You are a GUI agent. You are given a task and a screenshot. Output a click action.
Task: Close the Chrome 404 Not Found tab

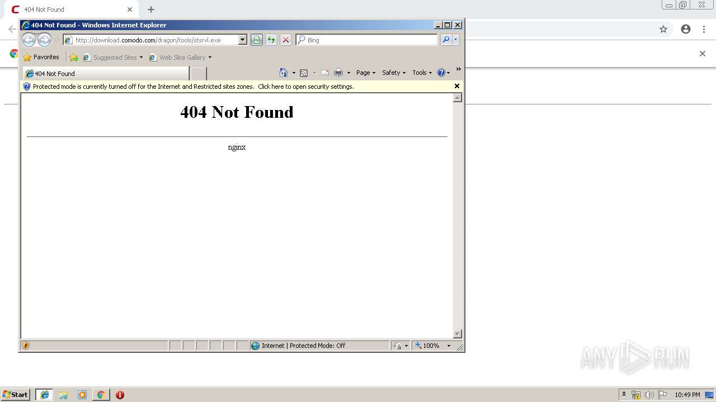coord(130,9)
